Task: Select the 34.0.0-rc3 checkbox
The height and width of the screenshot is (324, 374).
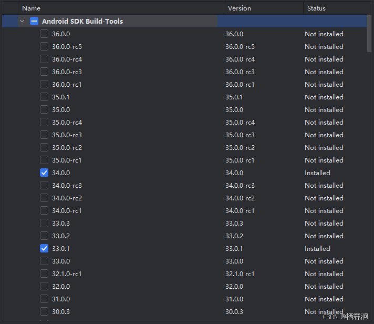Action: tap(44, 186)
